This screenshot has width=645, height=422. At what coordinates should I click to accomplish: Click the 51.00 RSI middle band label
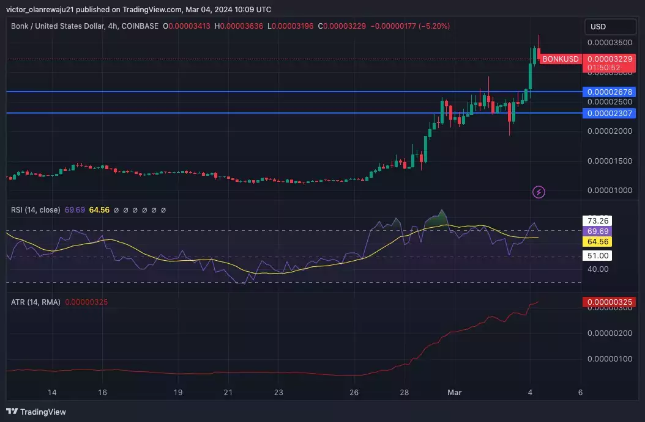click(597, 256)
